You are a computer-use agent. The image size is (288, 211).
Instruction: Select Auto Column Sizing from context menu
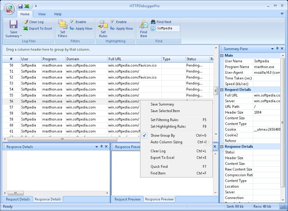coord(166,142)
